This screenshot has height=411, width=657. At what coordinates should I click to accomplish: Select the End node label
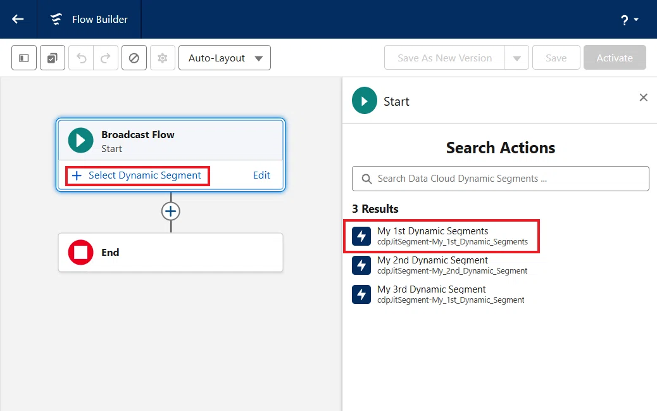[110, 253]
